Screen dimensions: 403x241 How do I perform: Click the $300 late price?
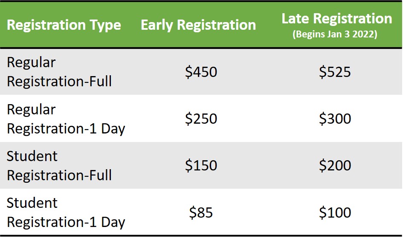(x=335, y=119)
